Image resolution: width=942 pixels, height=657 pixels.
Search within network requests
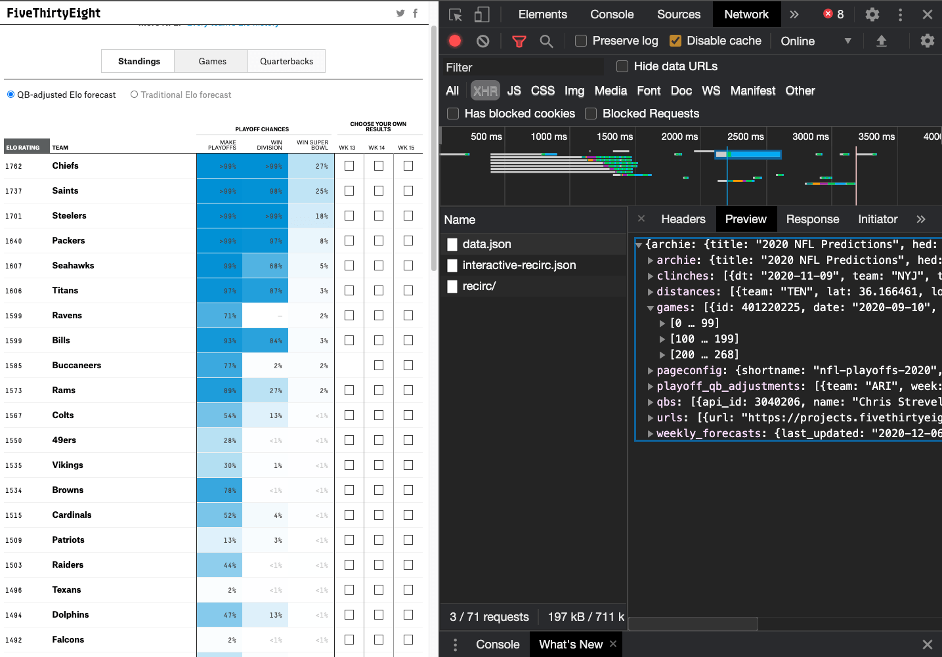(x=547, y=40)
